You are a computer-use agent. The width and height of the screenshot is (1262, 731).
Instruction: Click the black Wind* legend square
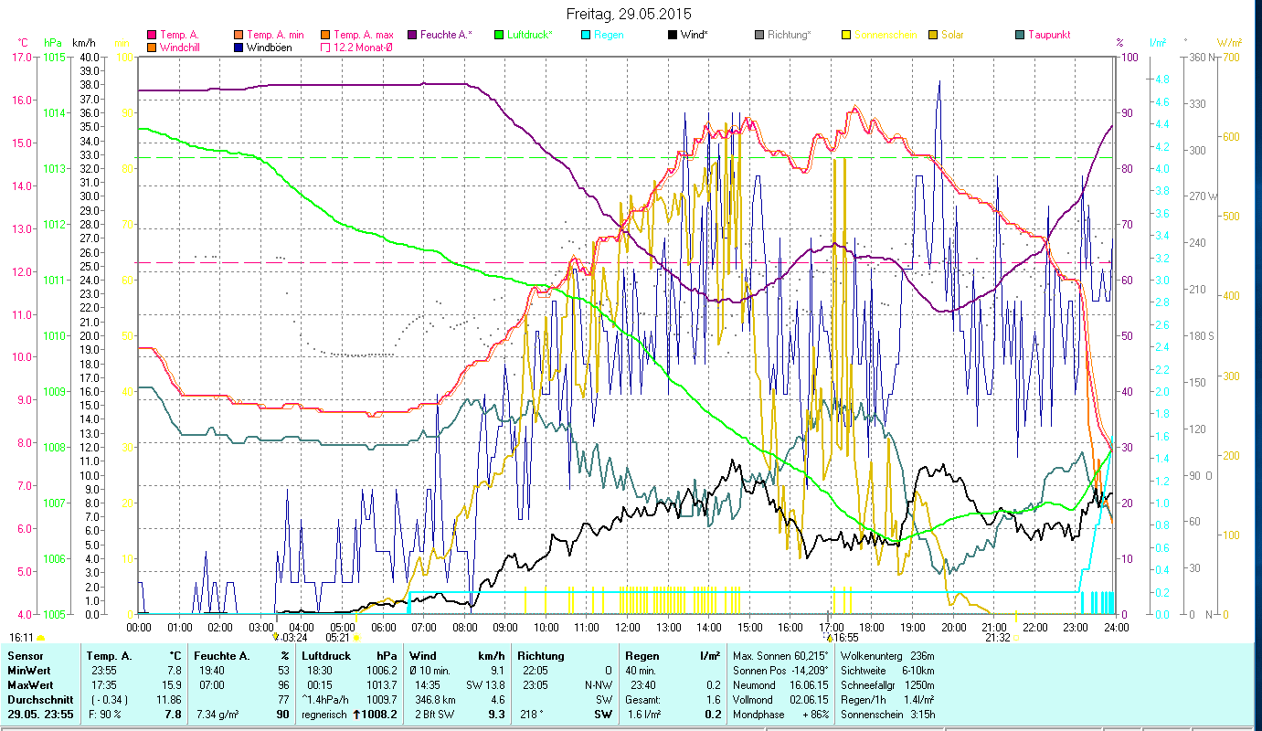click(x=673, y=35)
